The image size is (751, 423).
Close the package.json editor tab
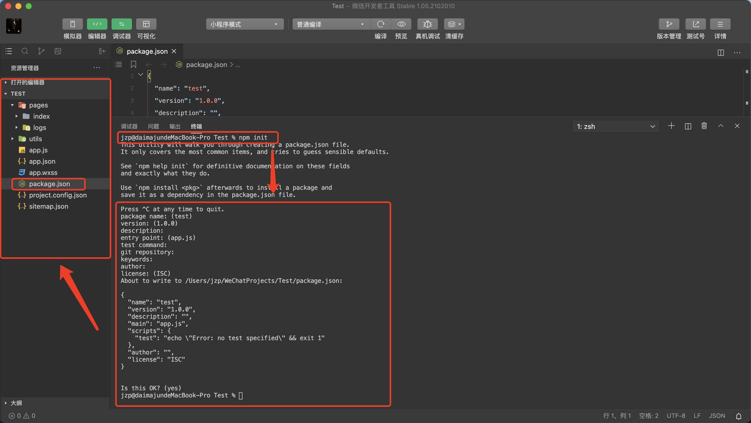pos(174,51)
